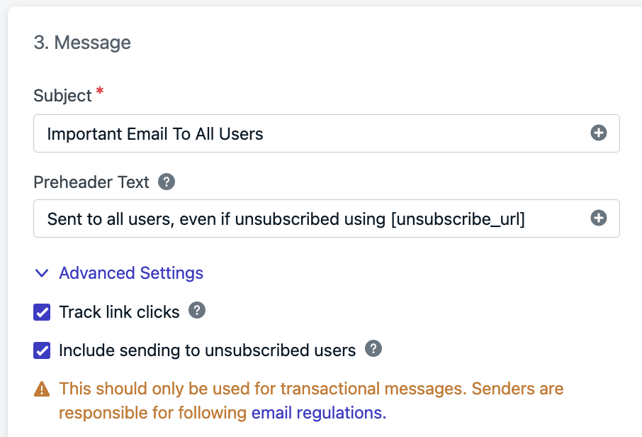Viewport: 642px width, 437px height.
Task: Click the Subject field label
Action: point(62,96)
